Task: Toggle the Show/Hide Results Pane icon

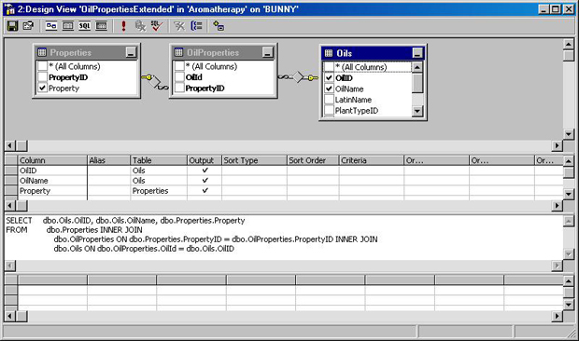Action: (x=102, y=26)
